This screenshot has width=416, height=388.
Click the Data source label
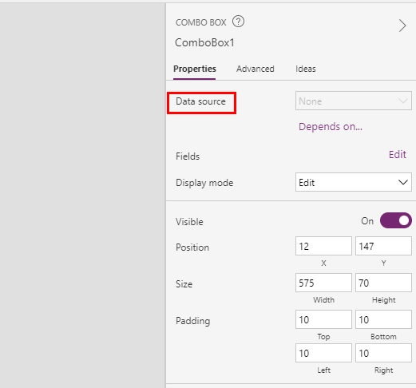(x=200, y=101)
